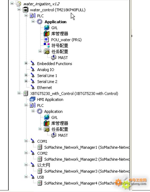This screenshot has width=150, height=192.
Task: Select the Serial Line 2 label
Action: 47,82
